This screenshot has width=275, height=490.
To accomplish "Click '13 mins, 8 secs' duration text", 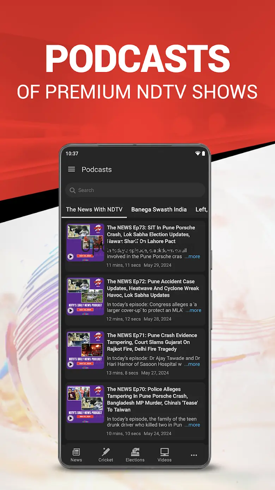I will pos(122,373).
